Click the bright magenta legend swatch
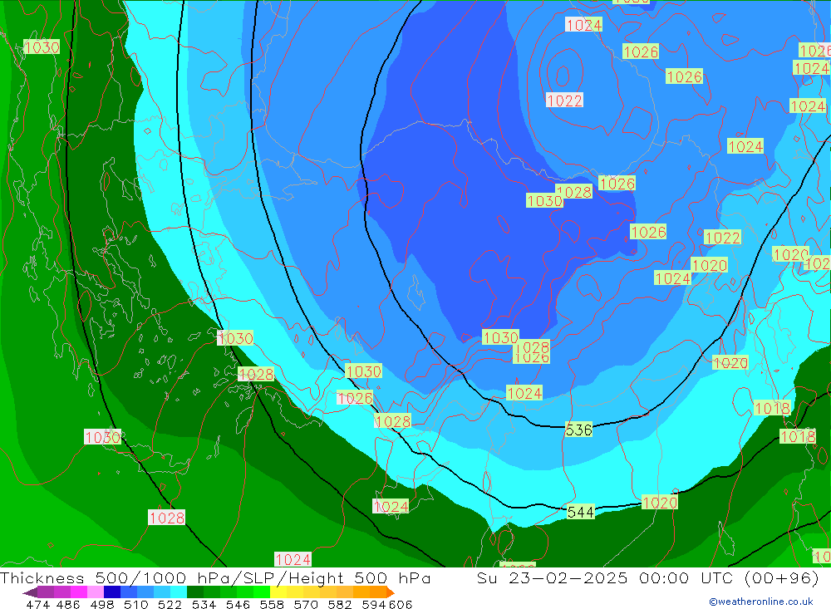The height and width of the screenshot is (609, 831). [x=78, y=592]
